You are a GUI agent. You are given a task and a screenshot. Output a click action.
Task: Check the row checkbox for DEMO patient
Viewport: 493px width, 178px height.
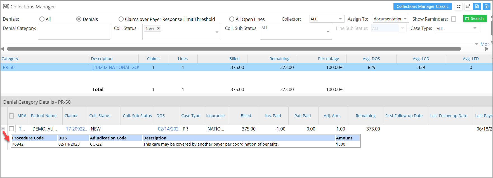11,129
